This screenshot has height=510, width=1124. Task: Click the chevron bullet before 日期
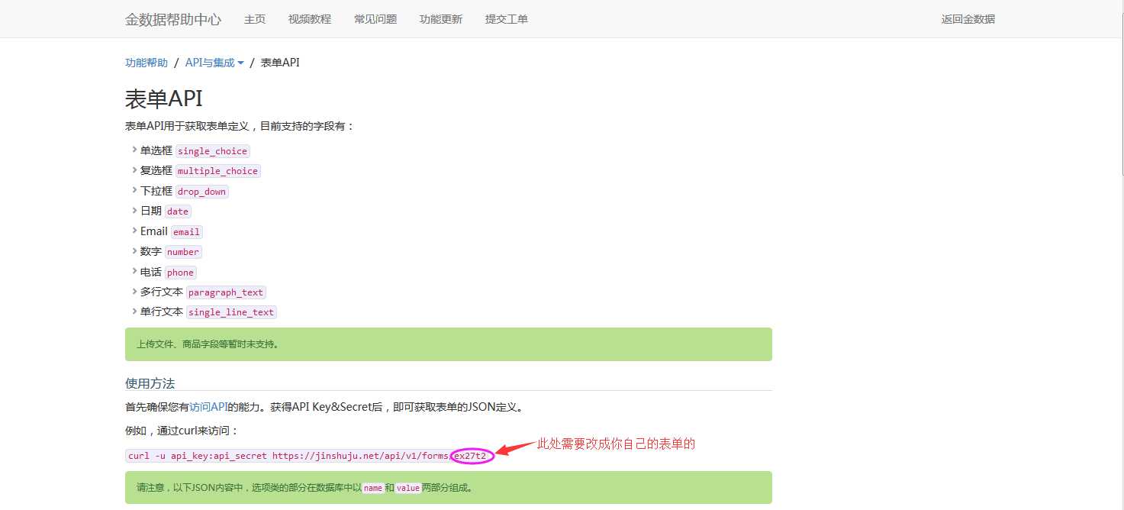pos(134,211)
